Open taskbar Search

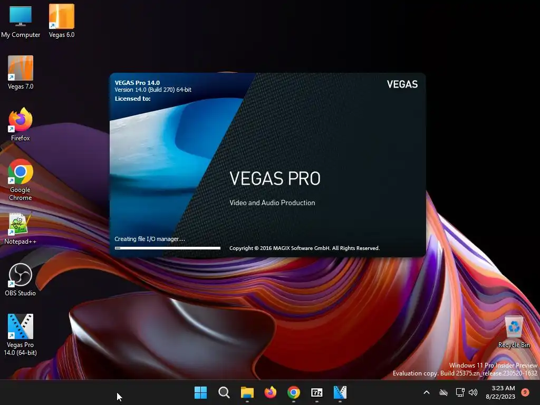point(224,392)
